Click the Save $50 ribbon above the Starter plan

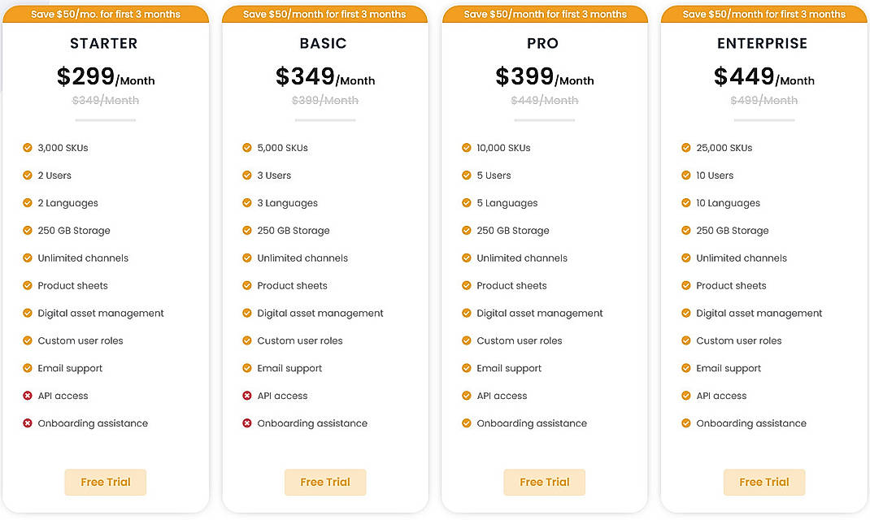tap(106, 13)
